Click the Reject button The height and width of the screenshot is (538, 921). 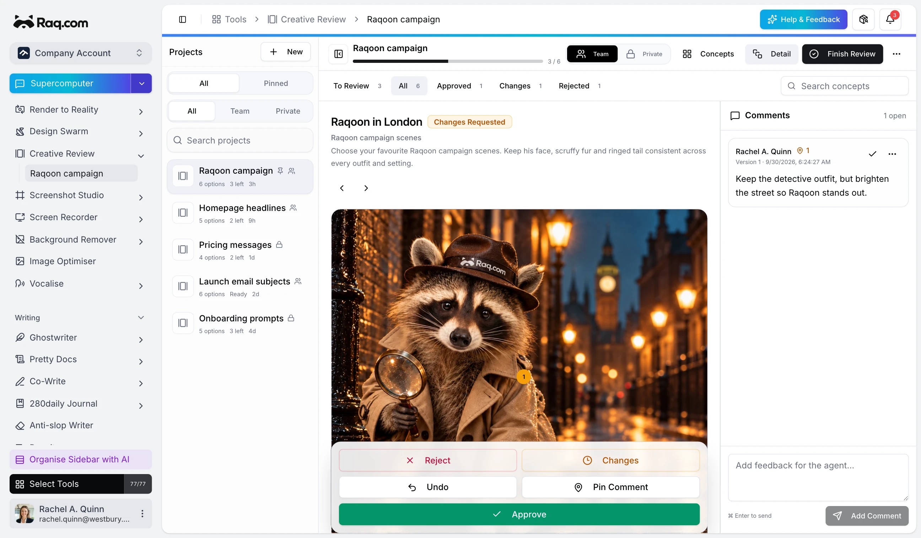coord(427,460)
